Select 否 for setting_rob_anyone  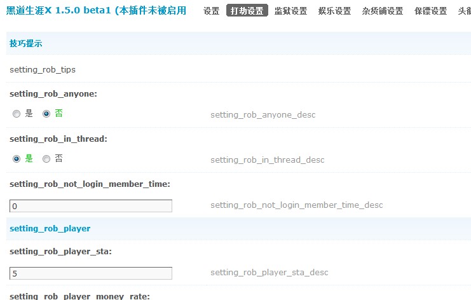coord(46,114)
